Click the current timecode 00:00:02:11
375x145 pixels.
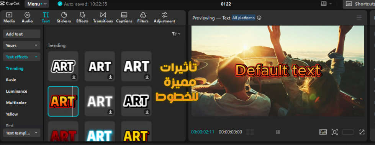[x=203, y=132]
